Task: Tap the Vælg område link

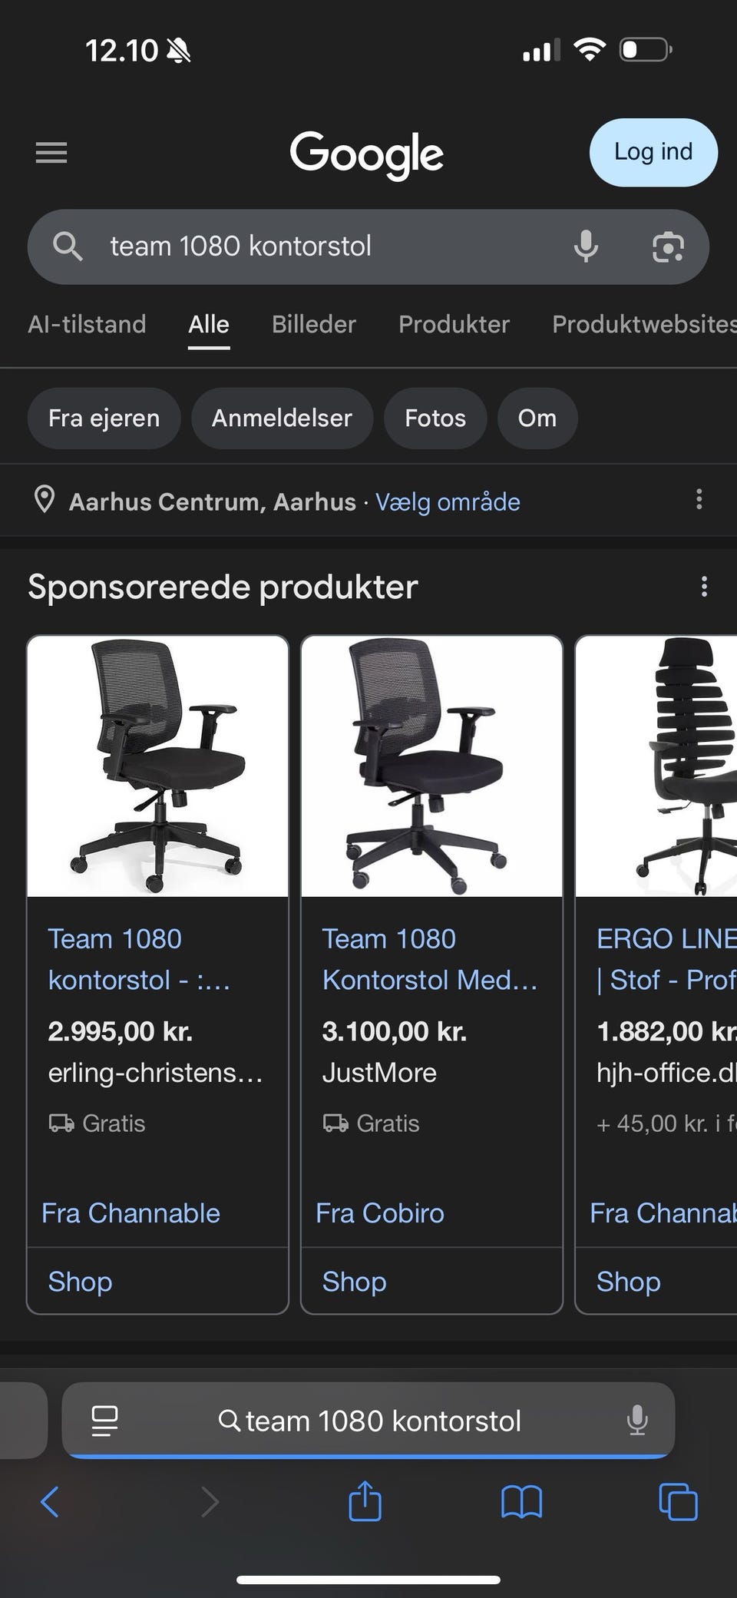Action: pyautogui.click(x=448, y=502)
